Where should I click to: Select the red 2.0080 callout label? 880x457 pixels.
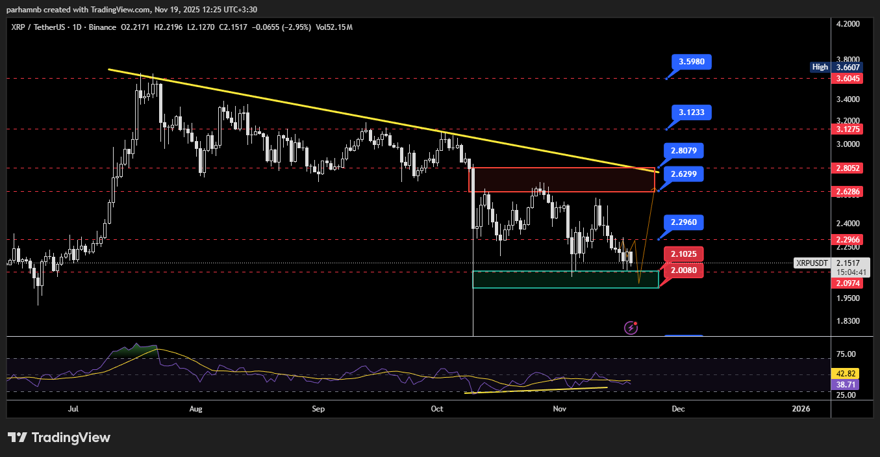click(683, 270)
